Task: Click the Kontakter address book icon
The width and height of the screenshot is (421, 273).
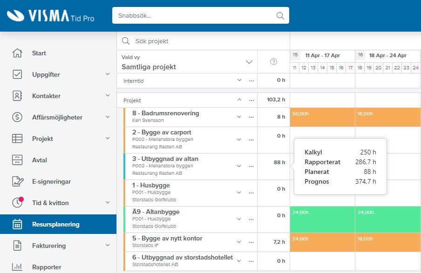Action: (17, 96)
